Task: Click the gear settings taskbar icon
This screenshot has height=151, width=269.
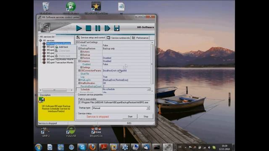Action: pos(125,147)
